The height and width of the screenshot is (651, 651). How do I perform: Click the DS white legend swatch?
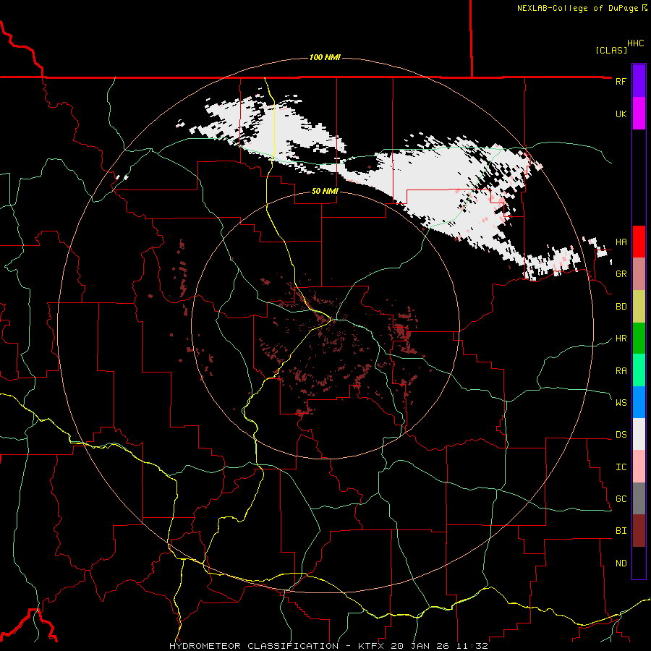coord(639,434)
